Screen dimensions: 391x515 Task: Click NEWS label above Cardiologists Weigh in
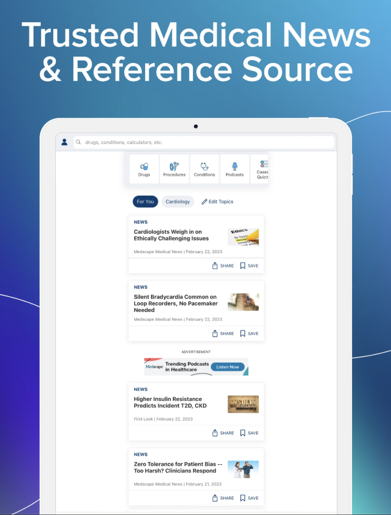pyautogui.click(x=141, y=222)
